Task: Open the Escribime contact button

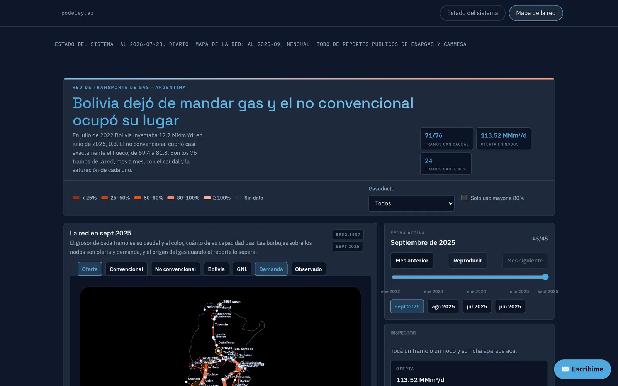Action: [582, 369]
